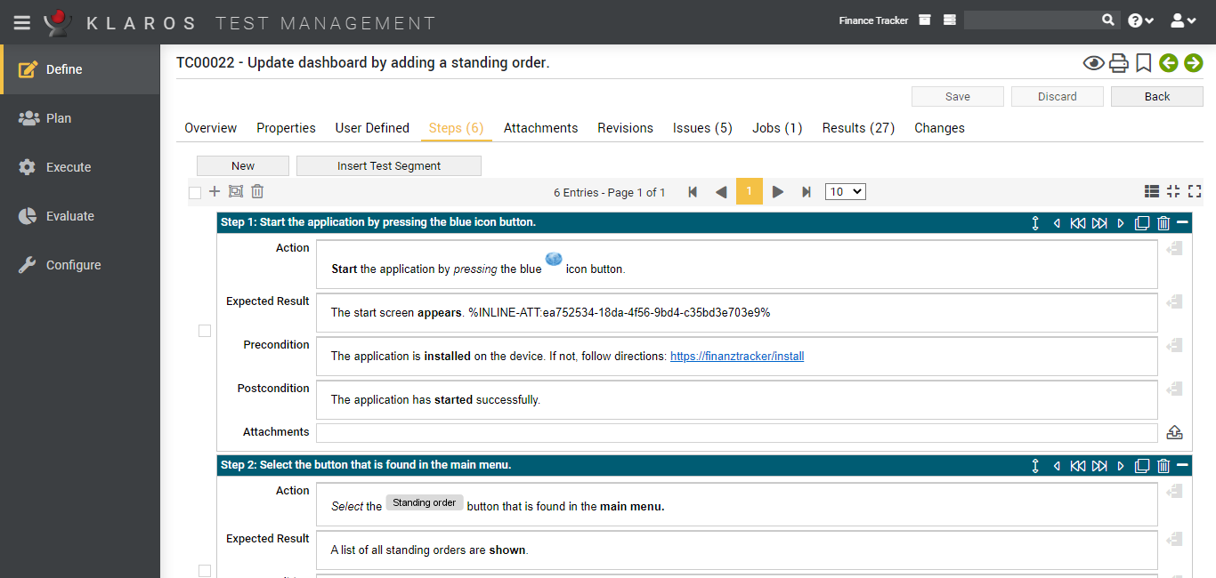
Task: Open hamburger menu in top bar
Action: (21, 22)
